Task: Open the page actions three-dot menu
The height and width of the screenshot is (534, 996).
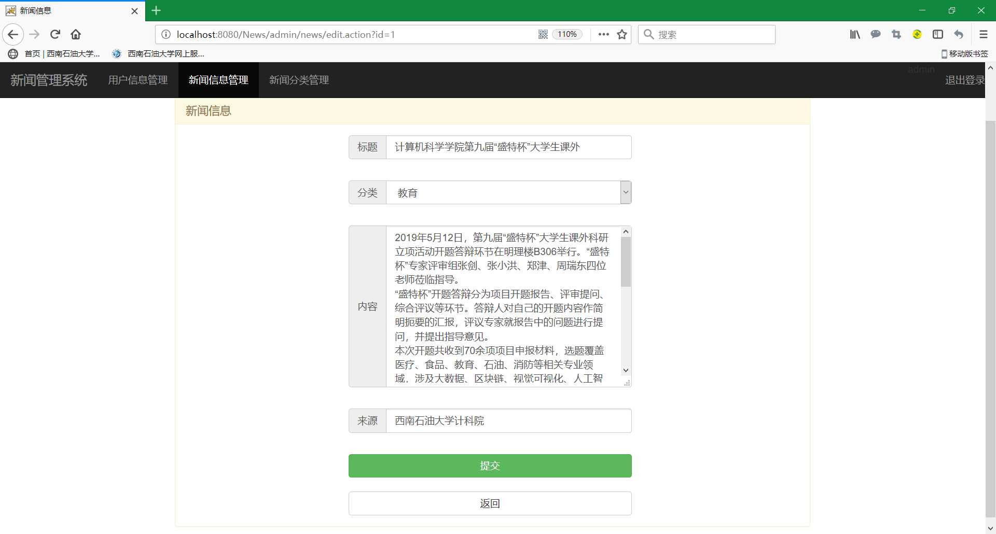Action: [x=603, y=35]
